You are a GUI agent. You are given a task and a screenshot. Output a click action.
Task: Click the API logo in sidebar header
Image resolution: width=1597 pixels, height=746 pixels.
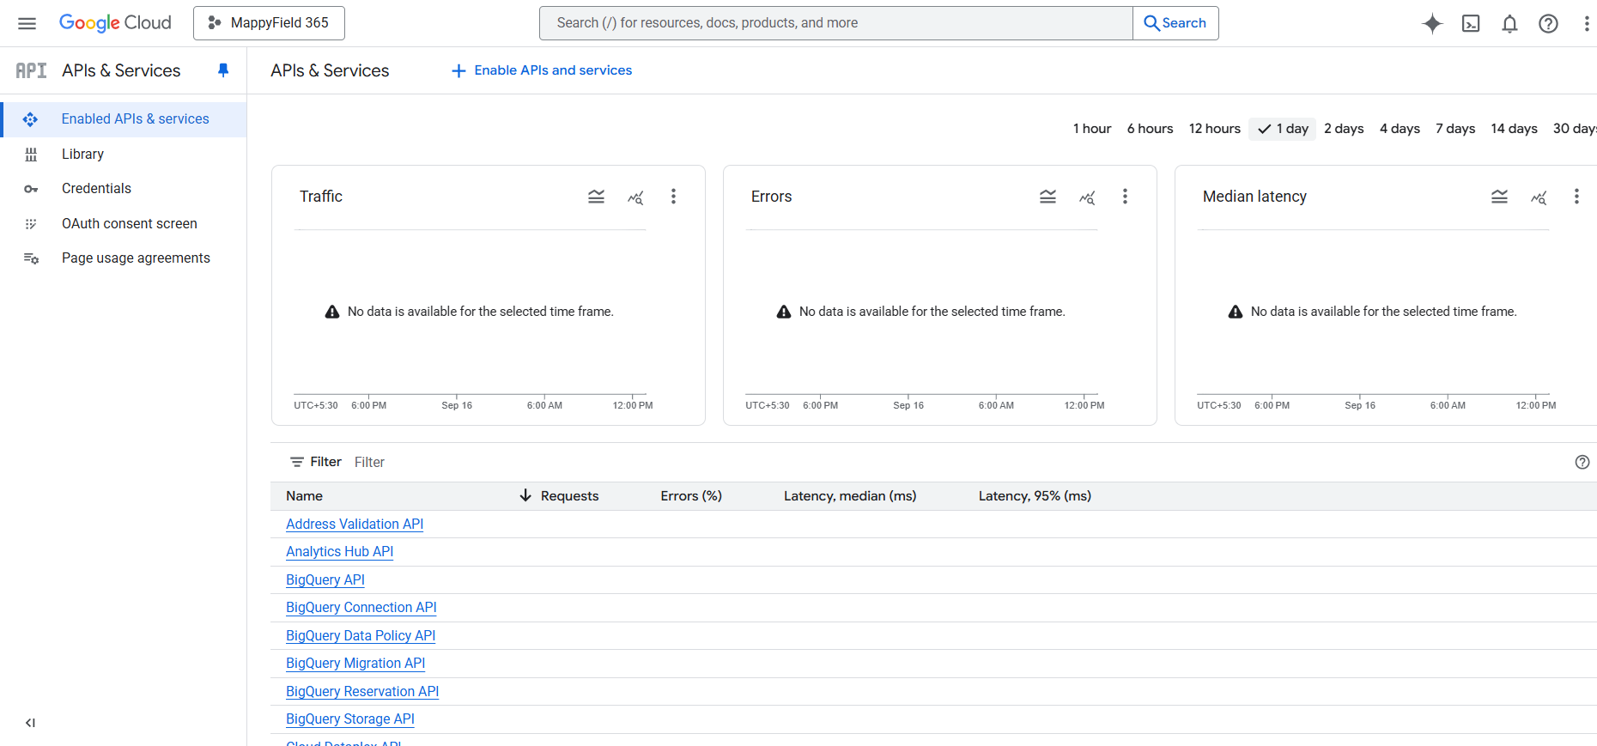click(x=31, y=70)
